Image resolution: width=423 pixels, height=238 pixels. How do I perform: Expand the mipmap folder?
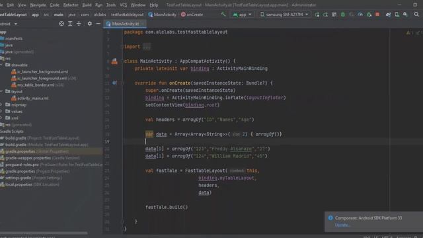[x=1, y=104]
